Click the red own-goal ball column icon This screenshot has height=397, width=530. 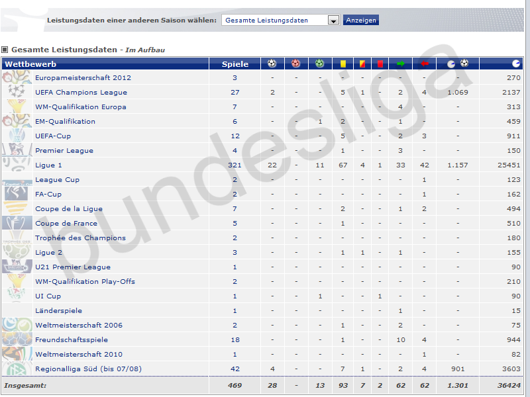[x=295, y=64]
